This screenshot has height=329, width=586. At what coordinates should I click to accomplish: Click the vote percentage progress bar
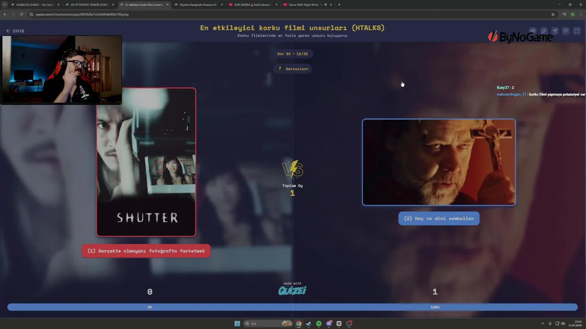[293, 307]
